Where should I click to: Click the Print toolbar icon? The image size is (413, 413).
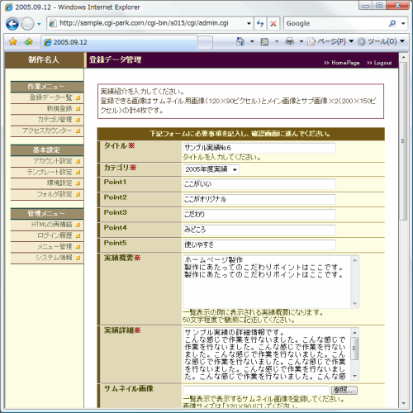tap(289, 41)
